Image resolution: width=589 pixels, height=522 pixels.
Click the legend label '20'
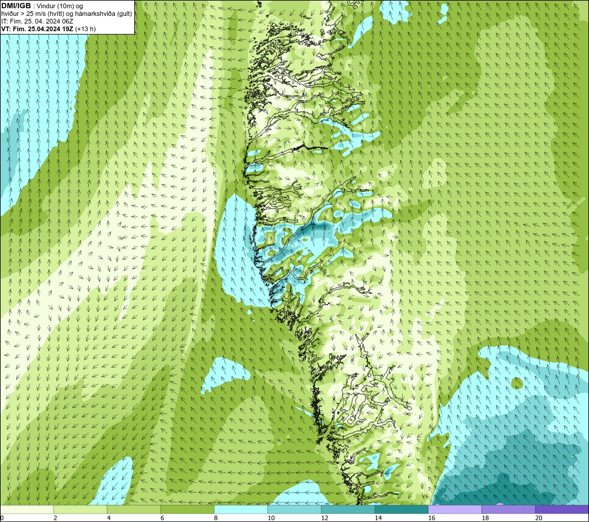pyautogui.click(x=539, y=518)
